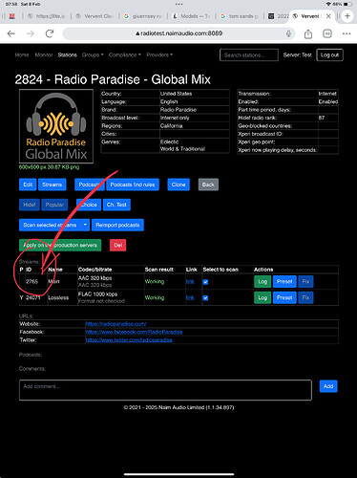The image size is (357, 478).
Task: Click the Clone button
Action: coord(178,185)
